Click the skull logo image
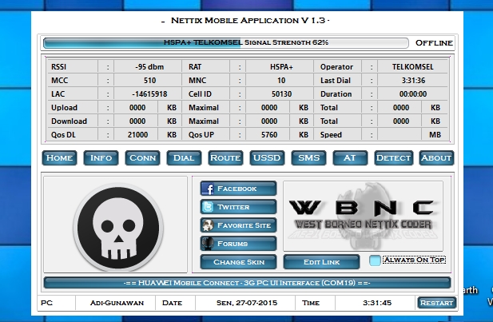The width and height of the screenshot is (493, 322). tap(118, 228)
